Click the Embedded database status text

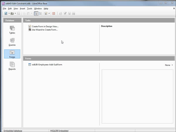coord(13,131)
